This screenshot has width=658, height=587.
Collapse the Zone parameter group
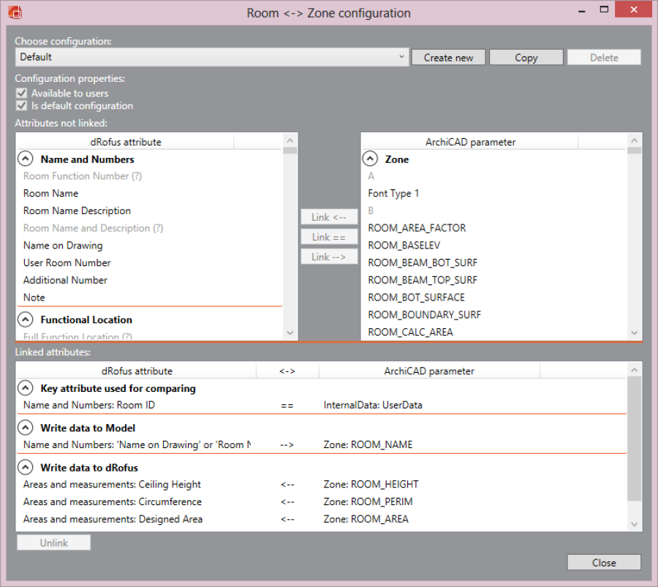[371, 159]
